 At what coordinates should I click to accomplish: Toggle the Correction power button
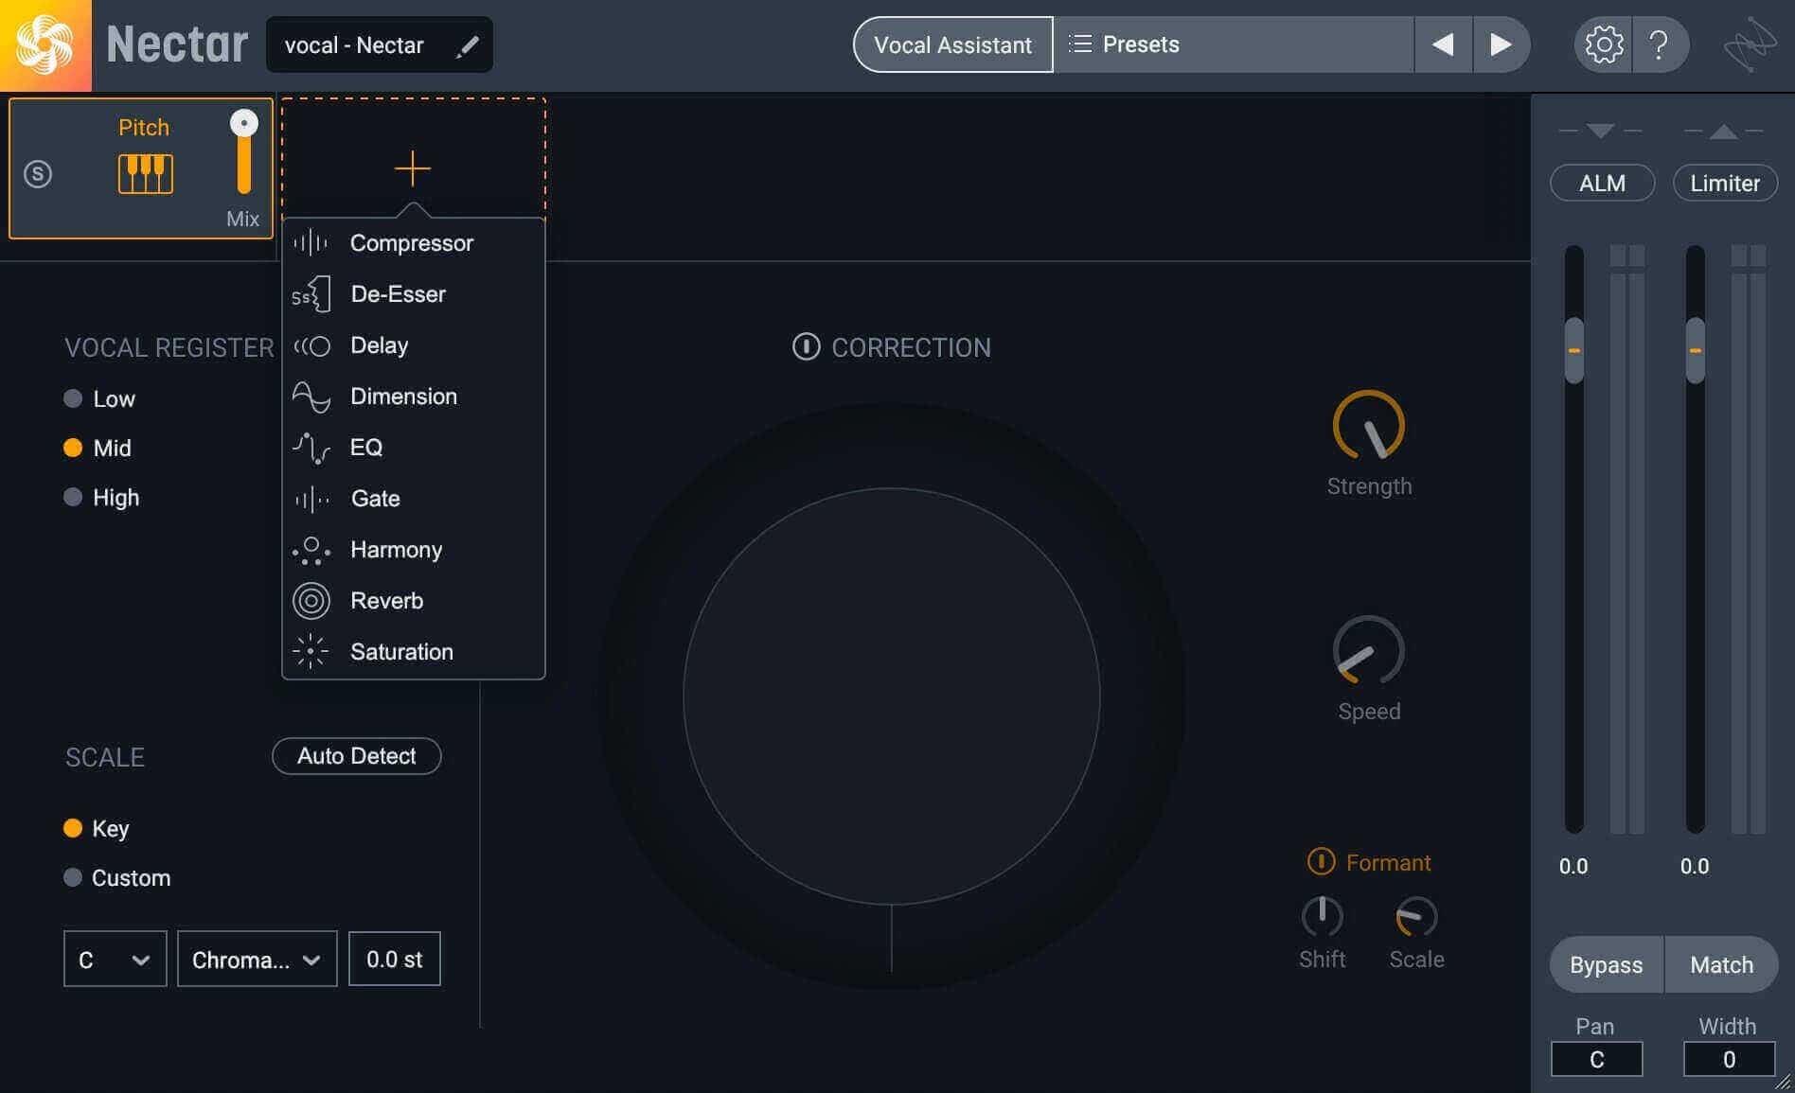pos(806,347)
